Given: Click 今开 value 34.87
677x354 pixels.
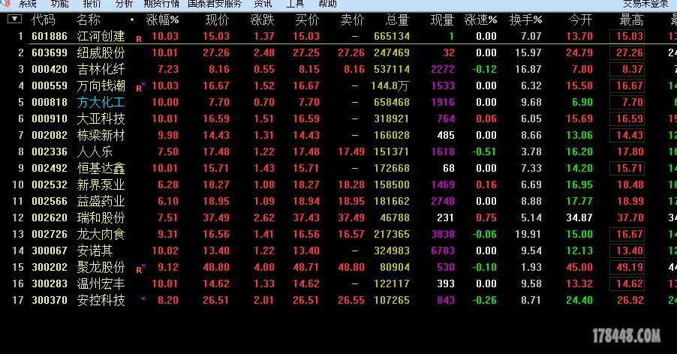Looking at the screenshot, I should [x=579, y=217].
